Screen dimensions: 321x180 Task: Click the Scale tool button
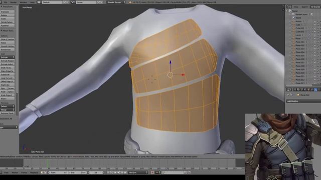(x=8, y=19)
